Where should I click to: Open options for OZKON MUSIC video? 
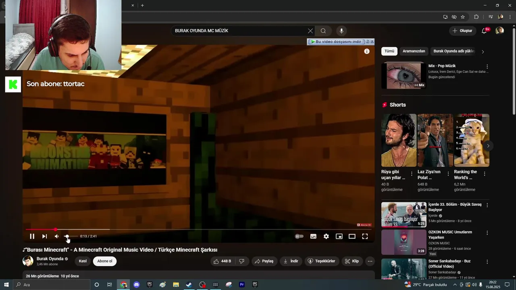(487, 233)
